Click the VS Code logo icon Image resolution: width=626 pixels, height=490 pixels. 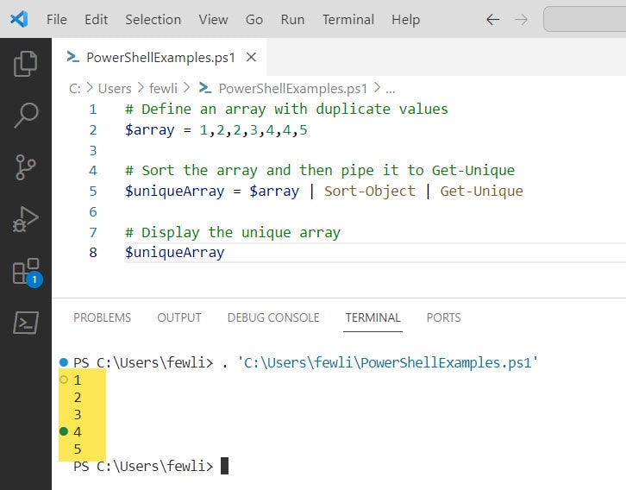click(19, 19)
